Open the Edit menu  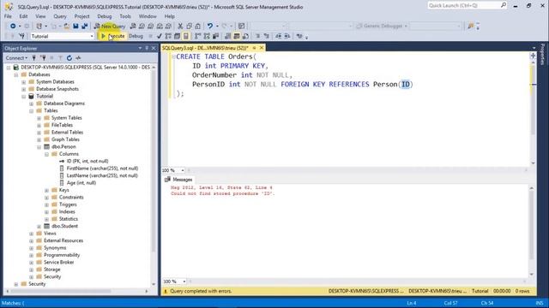point(23,16)
